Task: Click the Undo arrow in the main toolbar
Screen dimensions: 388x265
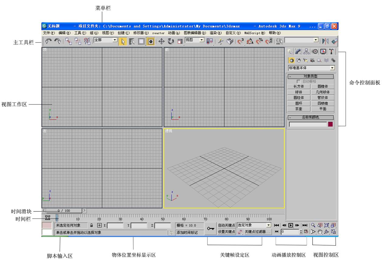Action: tap(48, 42)
